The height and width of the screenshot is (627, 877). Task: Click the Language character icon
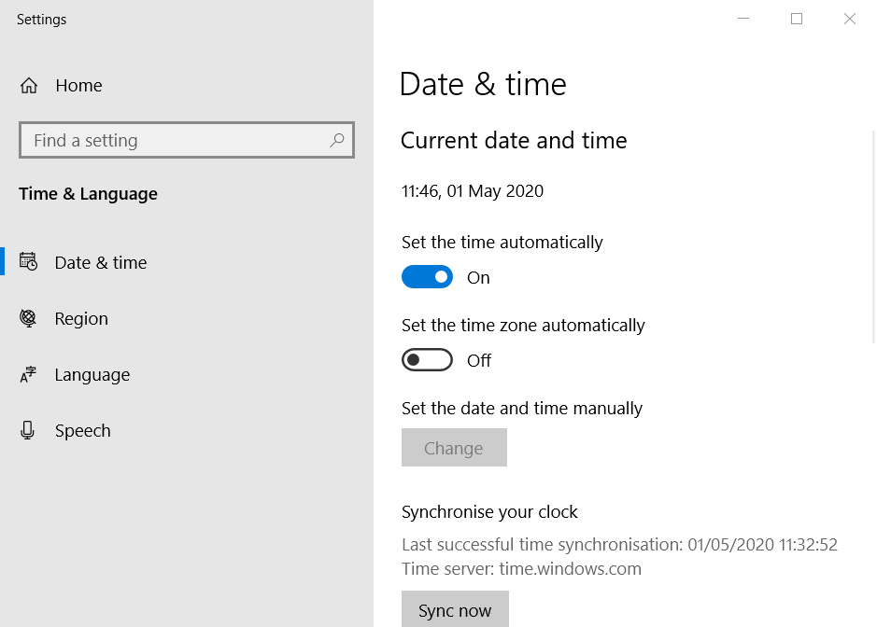28,374
